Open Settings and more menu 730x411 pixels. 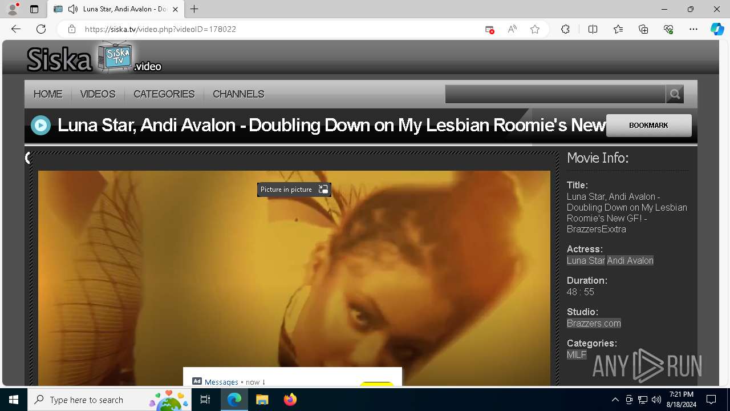click(693, 29)
